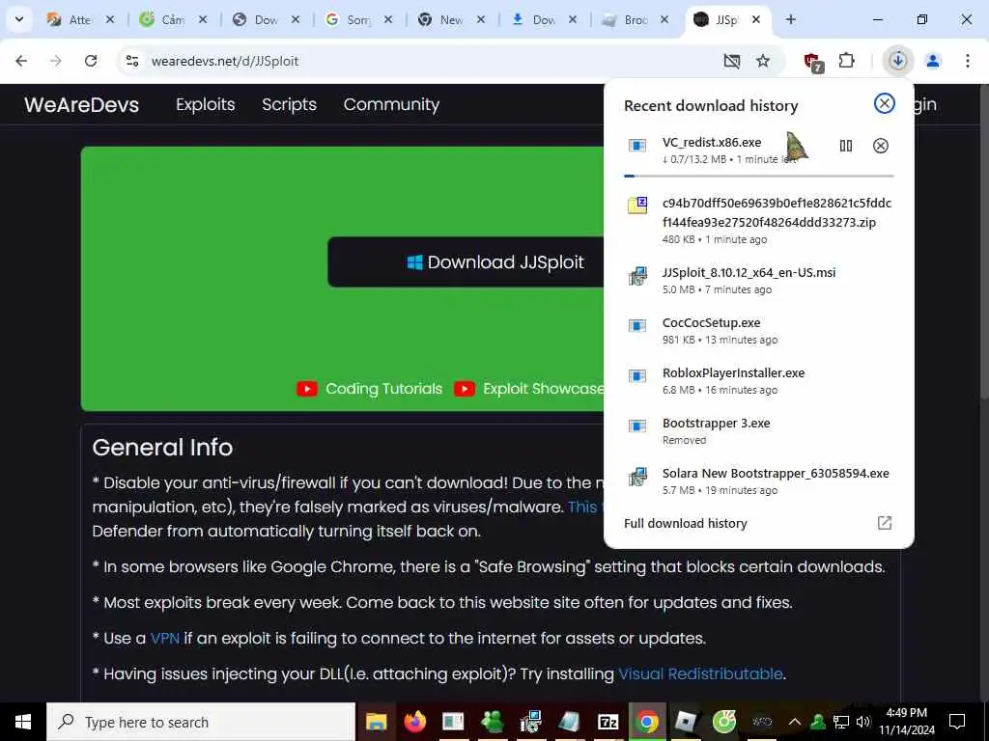
Task: Open Roblox from taskbar
Action: tap(685, 722)
